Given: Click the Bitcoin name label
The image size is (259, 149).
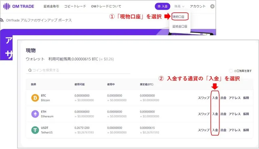Looking at the screenshot, I should coord(46,100).
